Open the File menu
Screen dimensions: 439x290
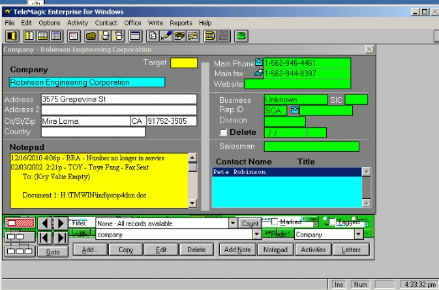[10, 23]
